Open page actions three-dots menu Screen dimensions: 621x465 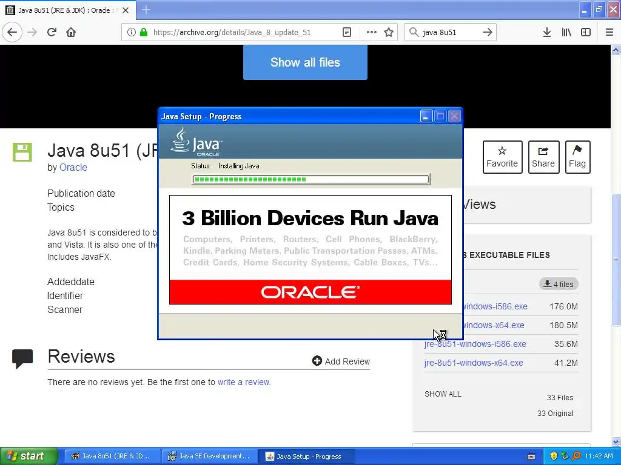pyautogui.click(x=372, y=33)
